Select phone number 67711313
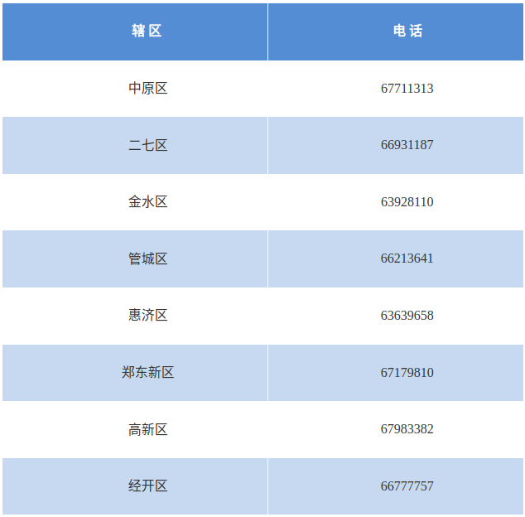This screenshot has width=525, height=517. coord(407,89)
